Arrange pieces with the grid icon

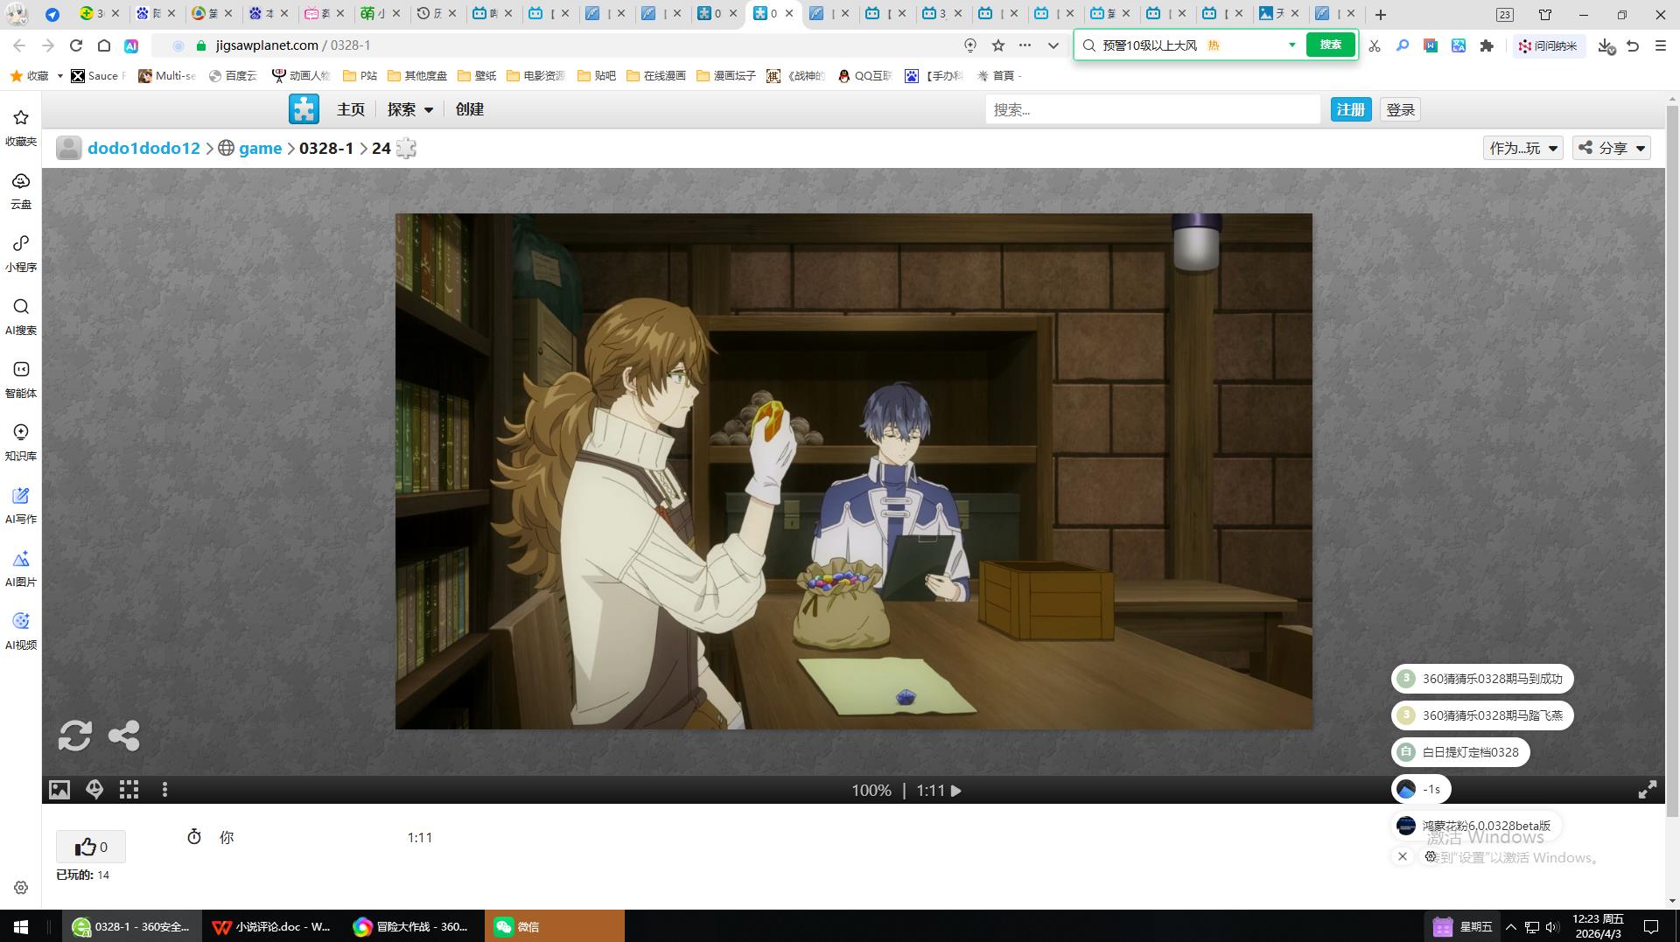pos(129,790)
